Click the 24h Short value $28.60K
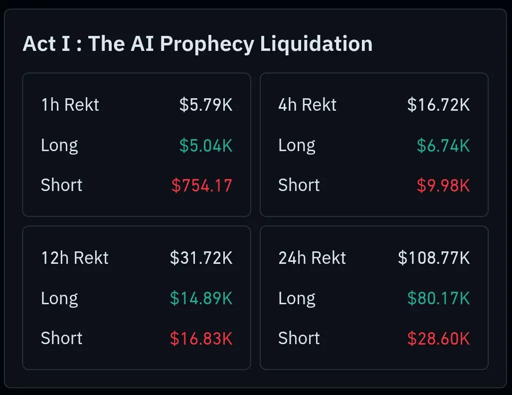 [x=439, y=339]
